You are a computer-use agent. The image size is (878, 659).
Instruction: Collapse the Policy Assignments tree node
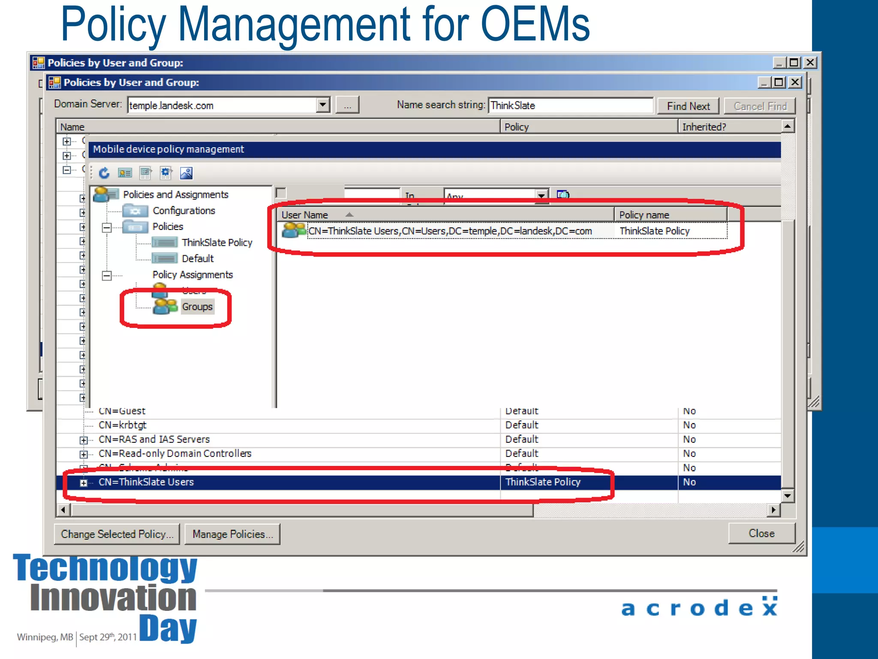tap(107, 275)
